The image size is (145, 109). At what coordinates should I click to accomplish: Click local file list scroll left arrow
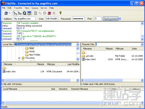[3, 80]
